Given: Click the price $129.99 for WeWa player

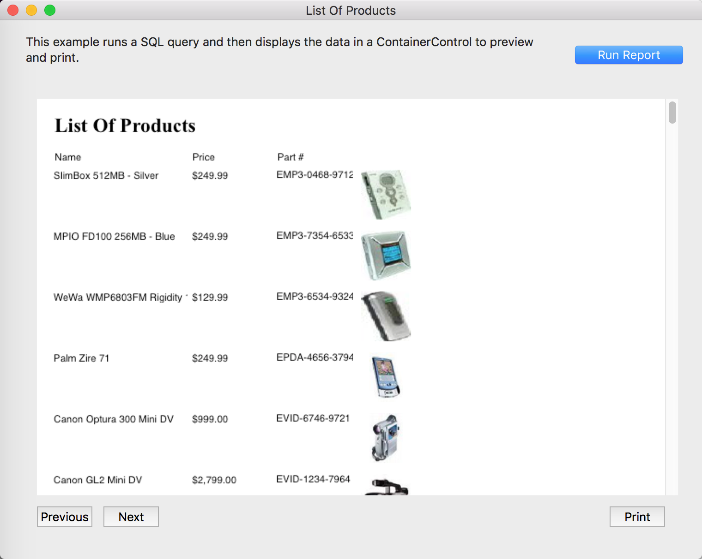Looking at the screenshot, I should click(210, 297).
